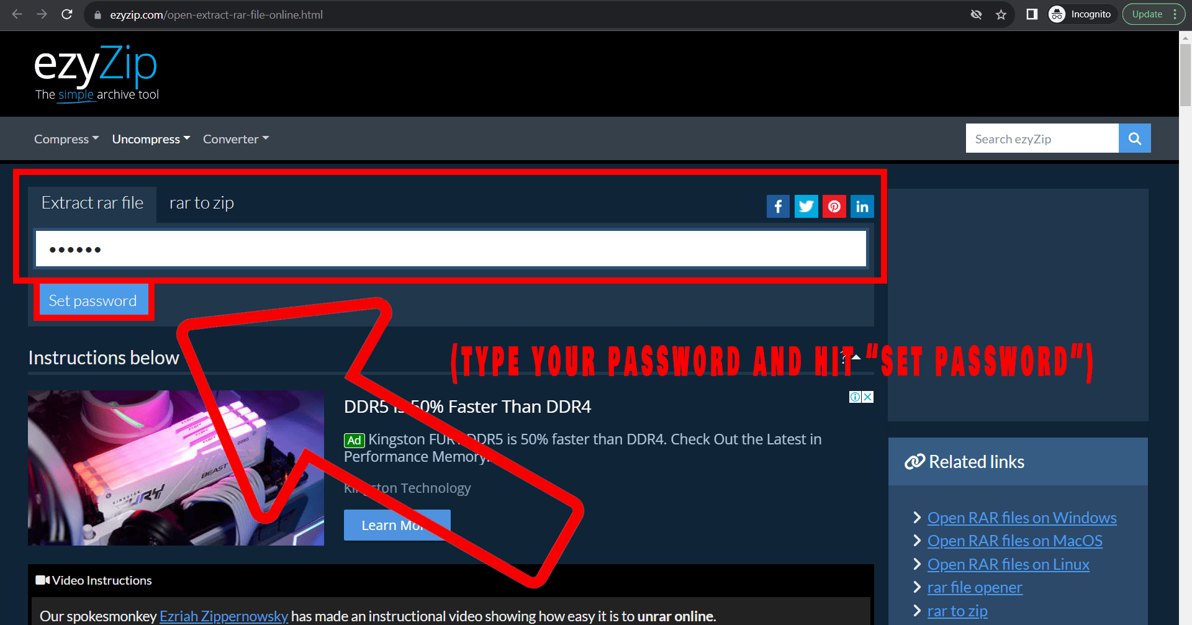The image size is (1192, 625).
Task: Share the page on Twitter
Action: coord(806,206)
